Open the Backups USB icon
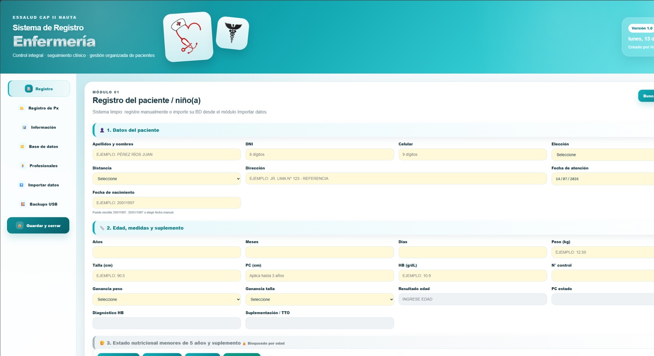Screen dimensions: 654x356 pos(23,204)
